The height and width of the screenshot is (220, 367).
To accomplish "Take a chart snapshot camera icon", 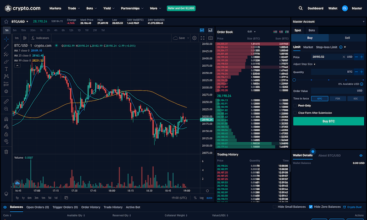I will pyautogui.click(x=211, y=38).
